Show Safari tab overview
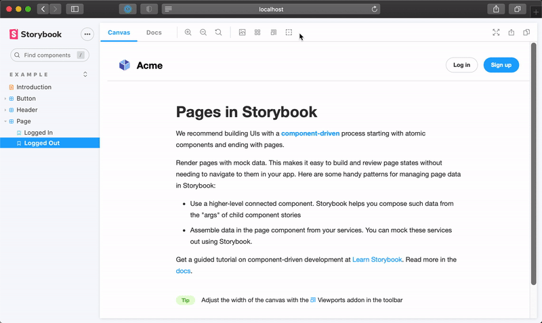 coord(518,9)
